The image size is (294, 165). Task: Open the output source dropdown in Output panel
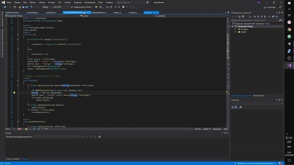click(x=56, y=137)
